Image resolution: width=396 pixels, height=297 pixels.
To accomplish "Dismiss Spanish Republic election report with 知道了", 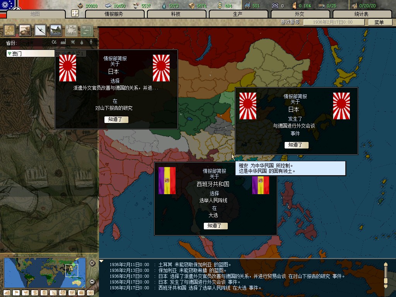I will click(215, 226).
